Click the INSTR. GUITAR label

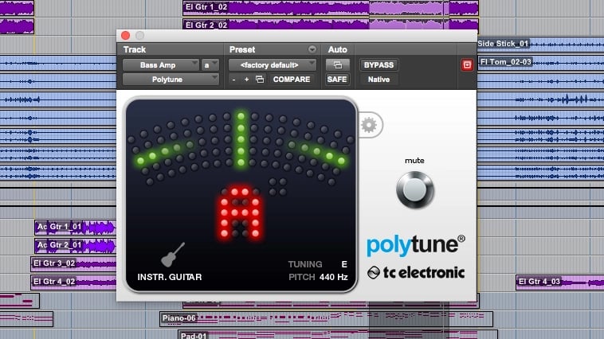coord(170,277)
